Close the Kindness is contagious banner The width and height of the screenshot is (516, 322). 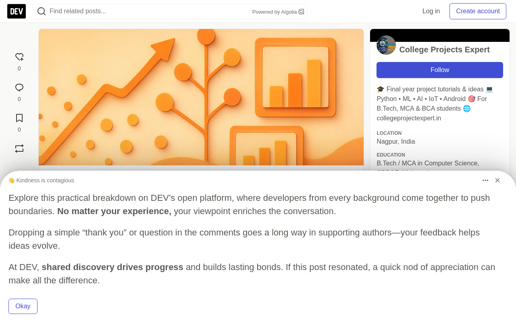tap(497, 180)
